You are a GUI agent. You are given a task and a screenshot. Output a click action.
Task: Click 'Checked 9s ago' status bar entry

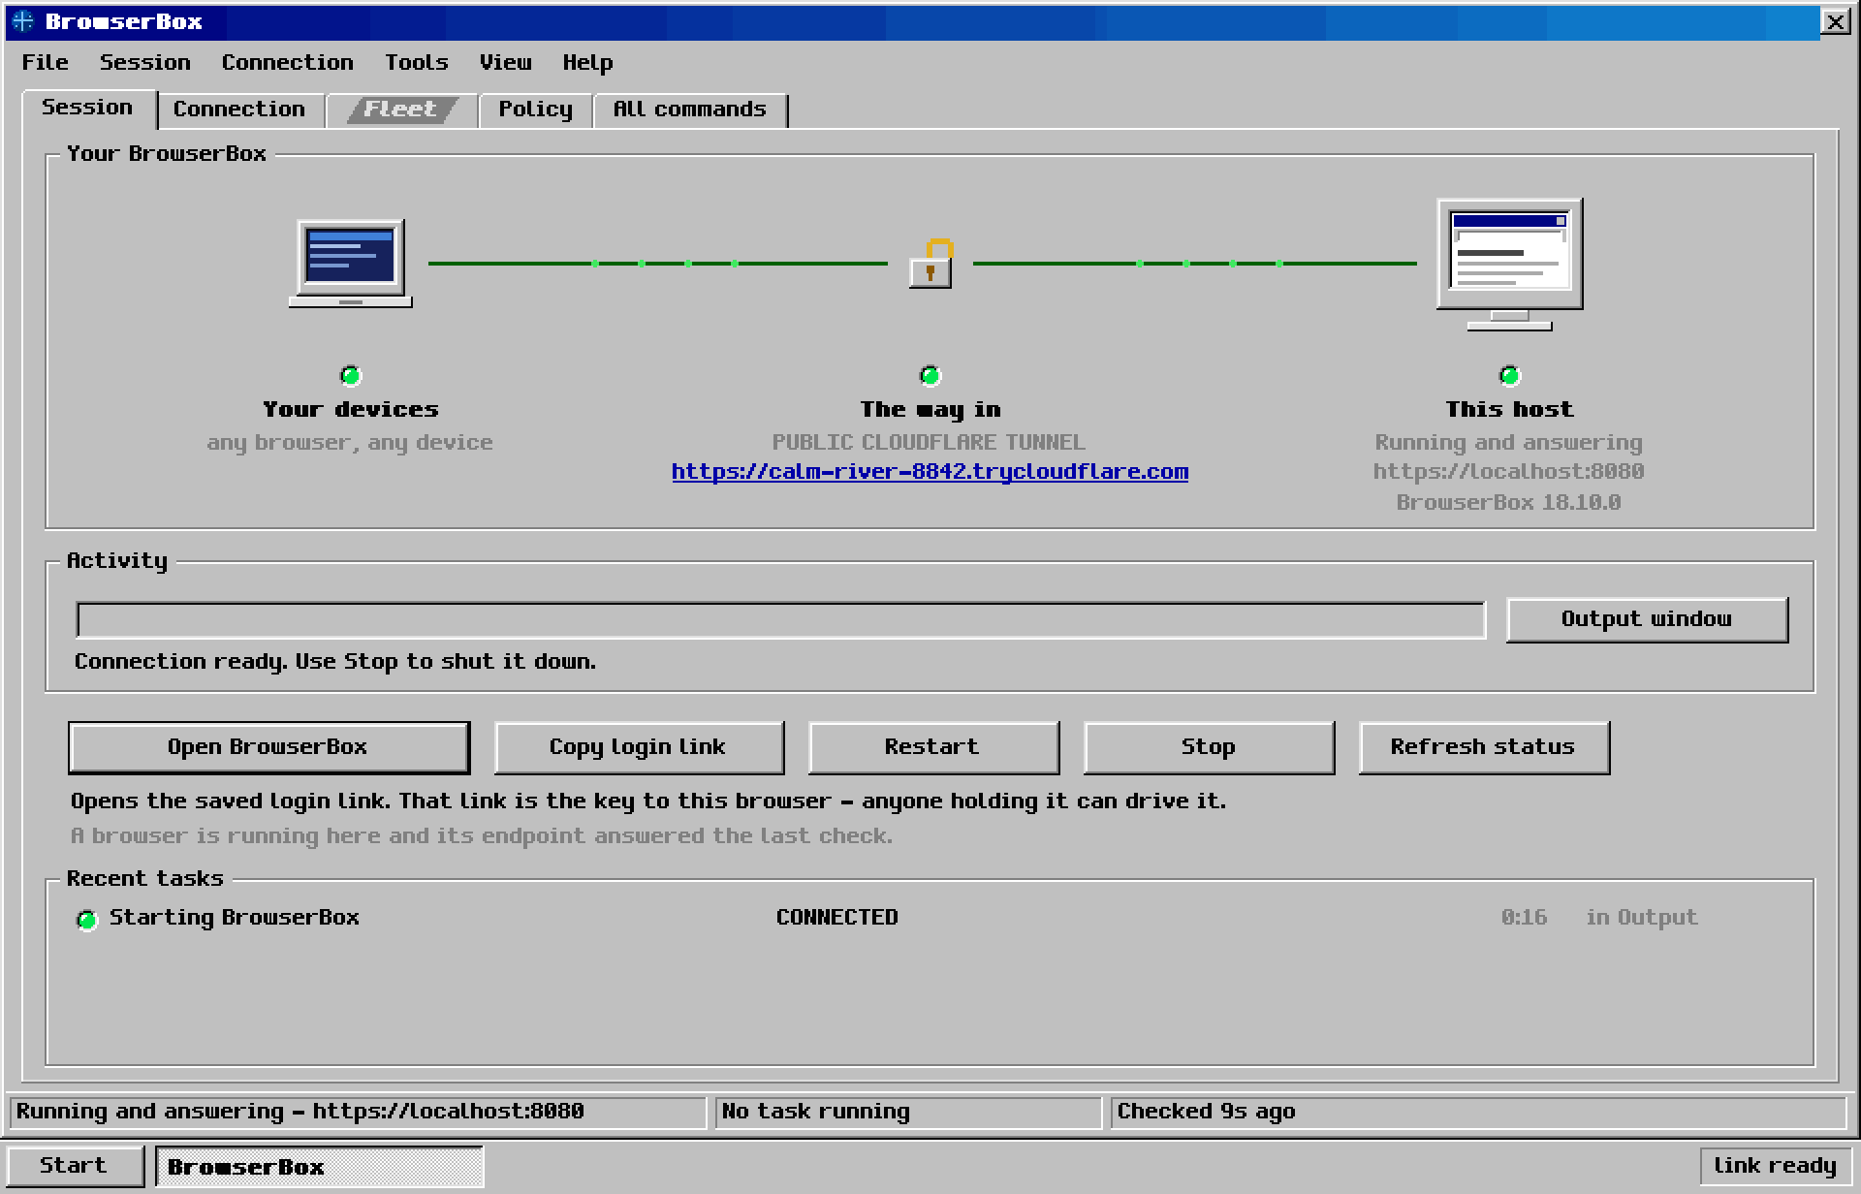coord(1478,1112)
